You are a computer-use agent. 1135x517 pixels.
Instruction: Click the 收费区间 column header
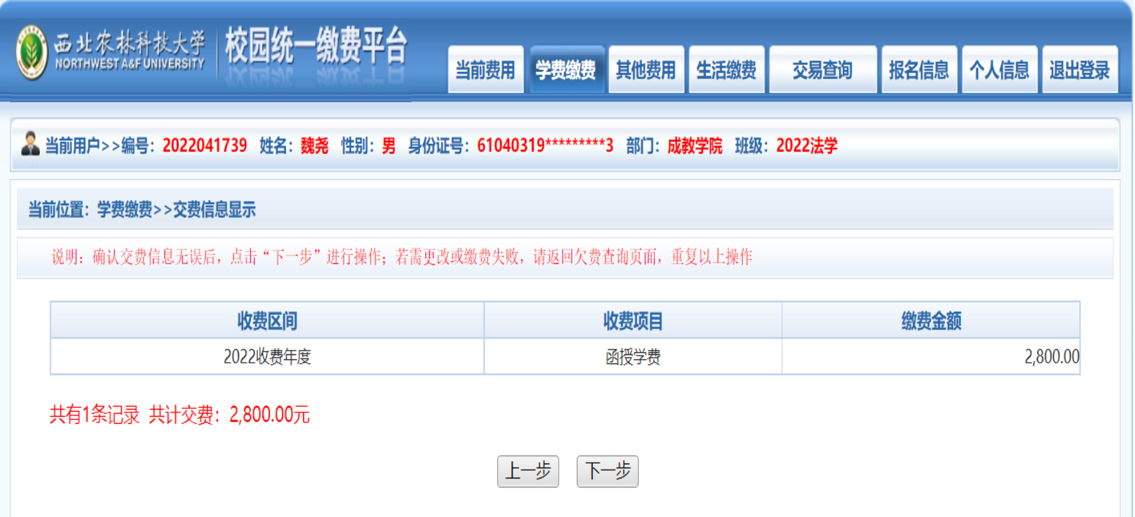pyautogui.click(x=267, y=320)
